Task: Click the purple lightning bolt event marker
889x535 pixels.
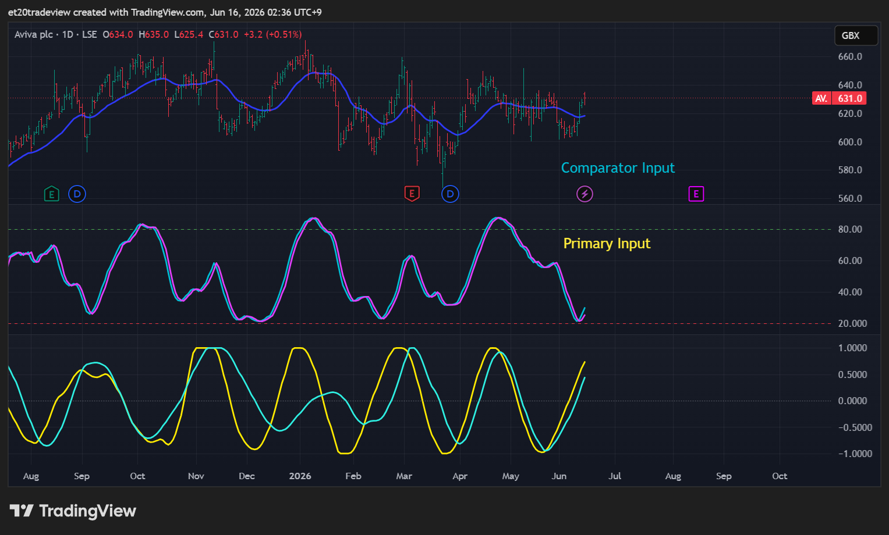Action: point(585,194)
